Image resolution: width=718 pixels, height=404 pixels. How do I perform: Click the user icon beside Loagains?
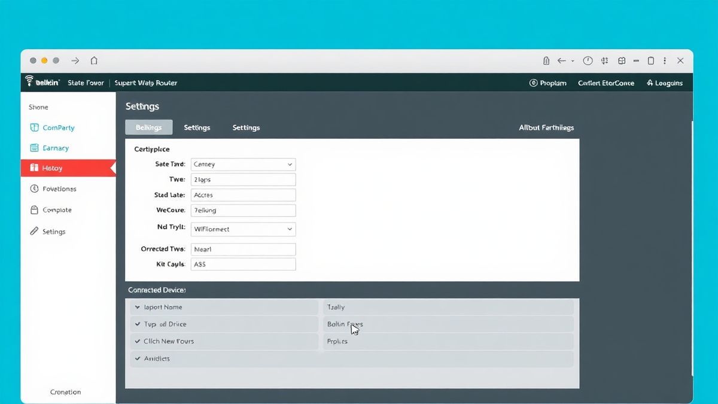[650, 83]
